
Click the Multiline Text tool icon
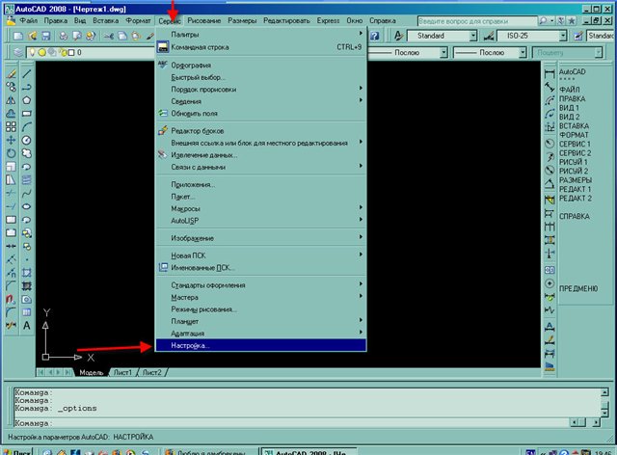pyautogui.click(x=28, y=326)
